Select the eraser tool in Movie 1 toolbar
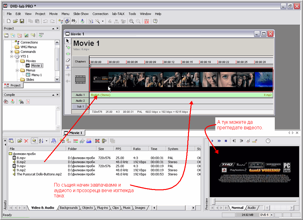This screenshot has width=303, height=220. click(68, 60)
